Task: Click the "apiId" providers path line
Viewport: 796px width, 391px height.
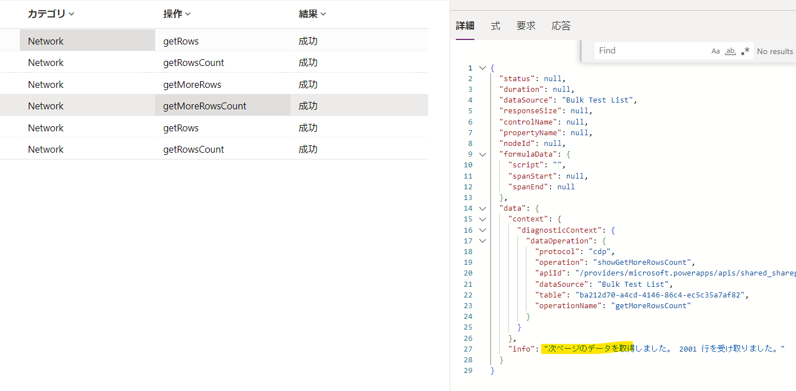Action: click(666, 273)
